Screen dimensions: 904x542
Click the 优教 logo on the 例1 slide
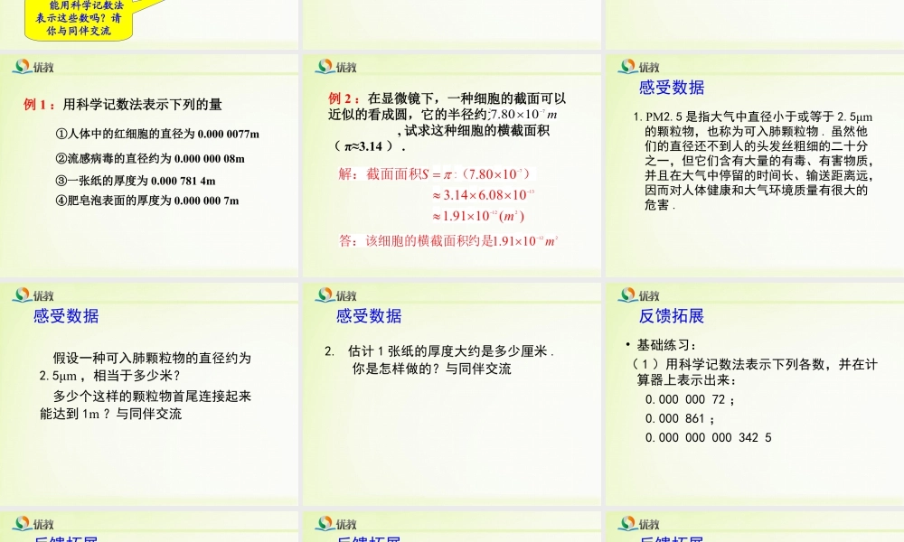pyautogui.click(x=33, y=66)
